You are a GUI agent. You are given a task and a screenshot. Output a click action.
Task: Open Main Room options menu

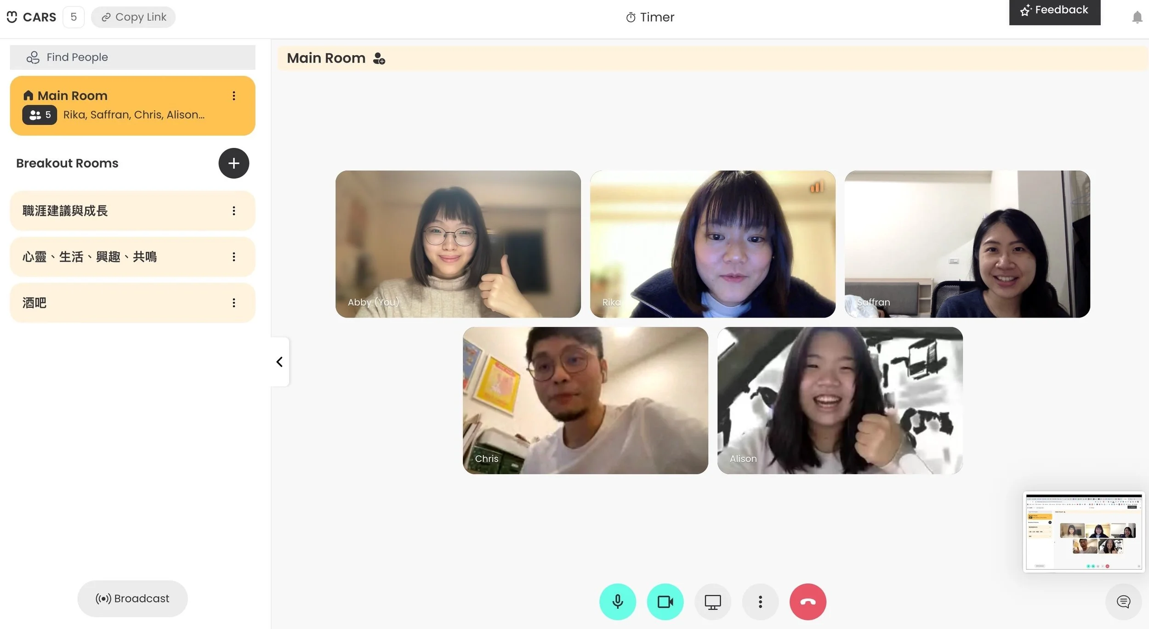(x=234, y=96)
